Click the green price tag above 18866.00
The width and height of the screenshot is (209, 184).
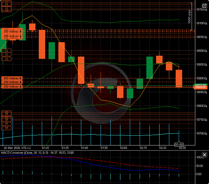[x=200, y=85]
